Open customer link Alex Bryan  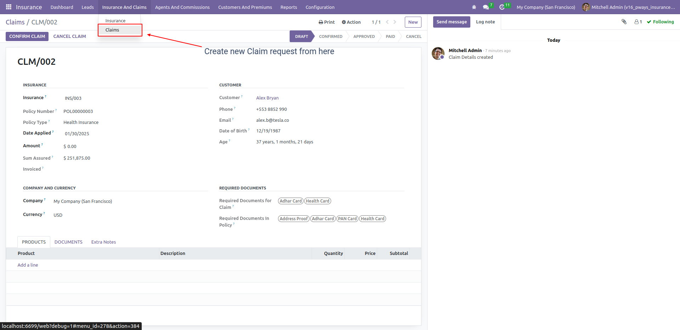click(267, 98)
